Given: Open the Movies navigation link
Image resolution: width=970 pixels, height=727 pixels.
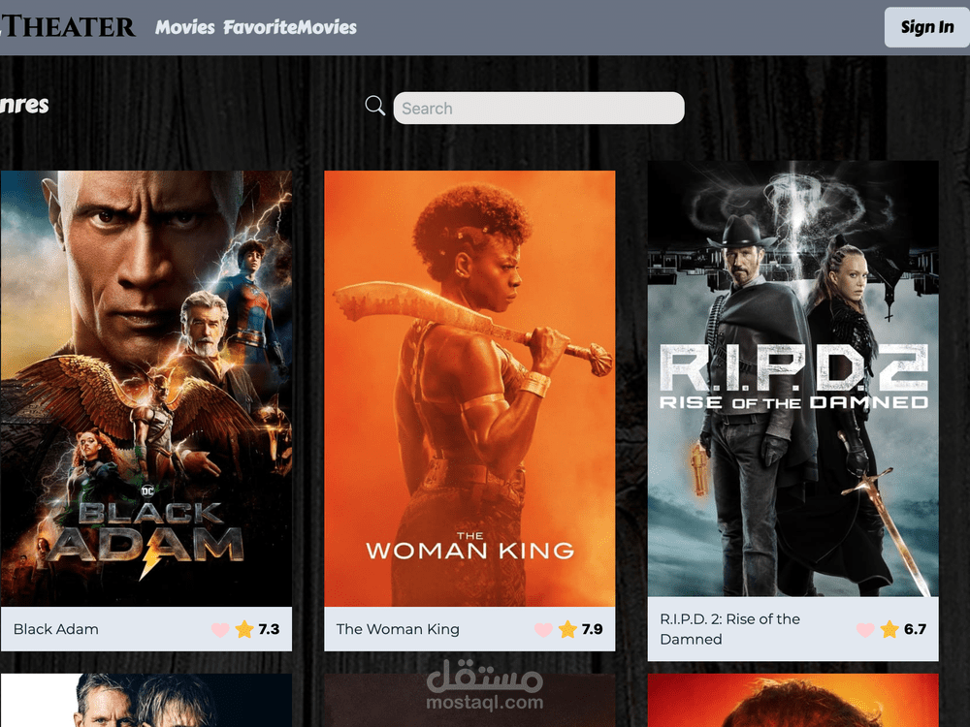Looking at the screenshot, I should [x=185, y=27].
